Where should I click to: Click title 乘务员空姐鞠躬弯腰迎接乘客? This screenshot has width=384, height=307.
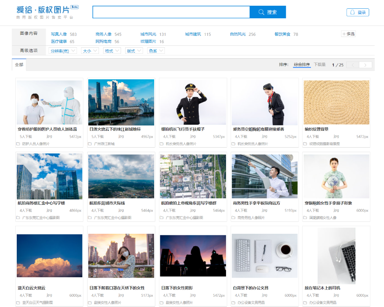click(259, 129)
